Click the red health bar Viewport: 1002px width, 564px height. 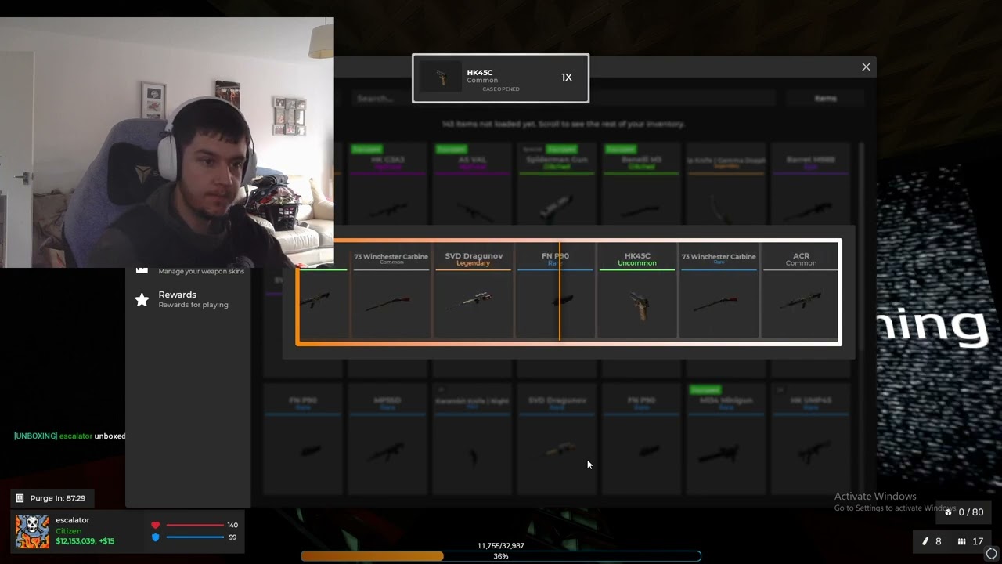(x=196, y=525)
